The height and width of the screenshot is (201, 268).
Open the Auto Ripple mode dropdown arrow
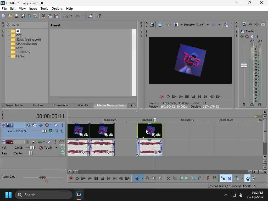click(242, 178)
